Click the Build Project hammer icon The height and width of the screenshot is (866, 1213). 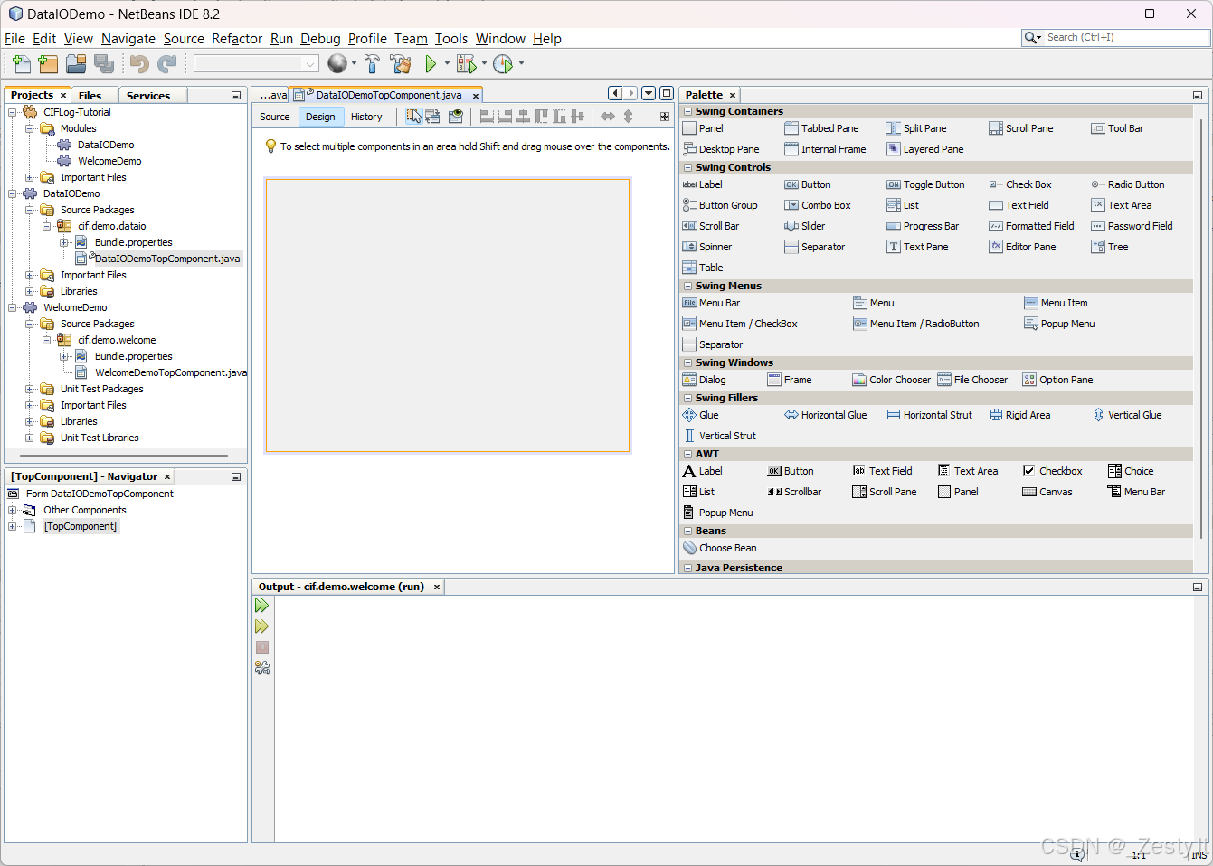coord(372,63)
